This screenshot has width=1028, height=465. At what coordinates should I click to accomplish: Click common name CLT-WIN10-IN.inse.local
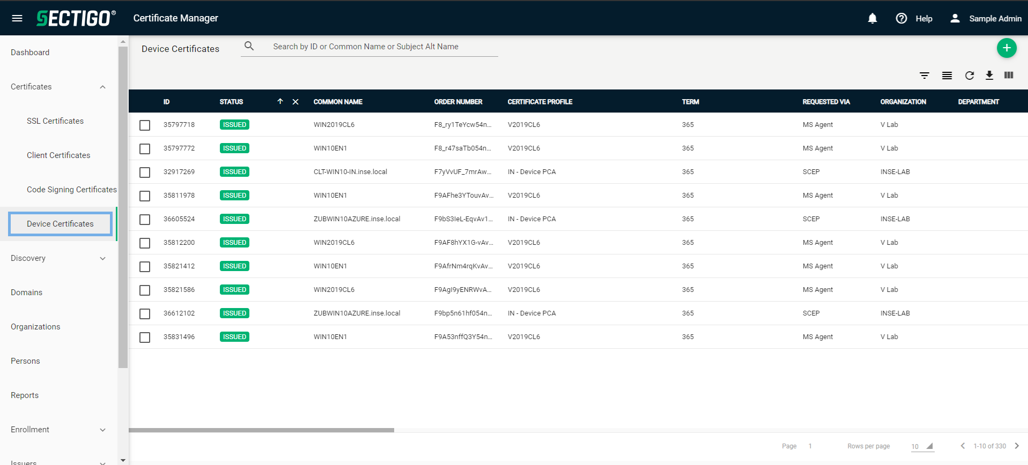point(350,172)
